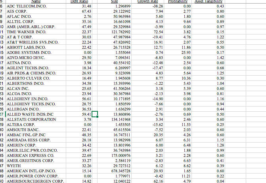
Task: Select size value 134.141968
Action: pos(121,120)
